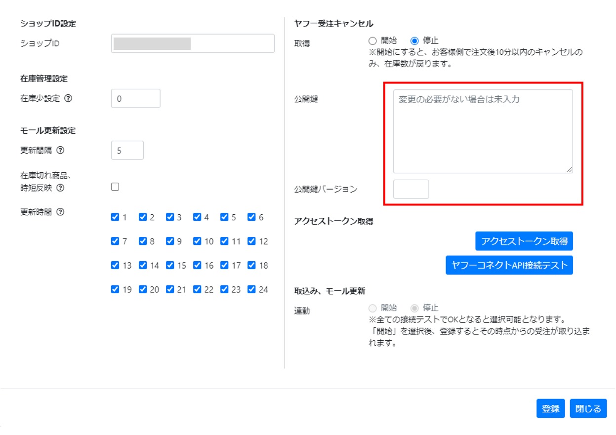Uncheck update hour 4 checkbox
This screenshot has width=616, height=435.
(197, 217)
